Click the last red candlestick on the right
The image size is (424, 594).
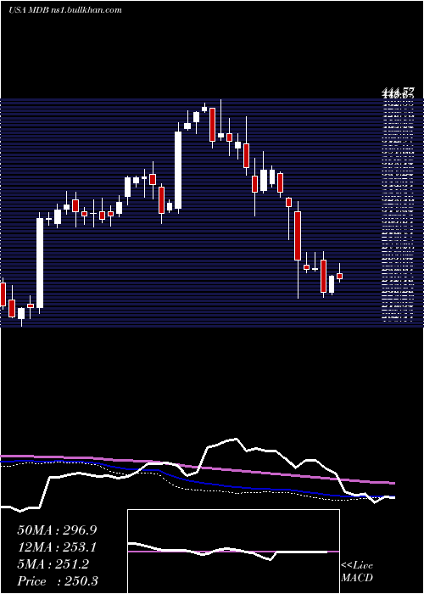[339, 276]
